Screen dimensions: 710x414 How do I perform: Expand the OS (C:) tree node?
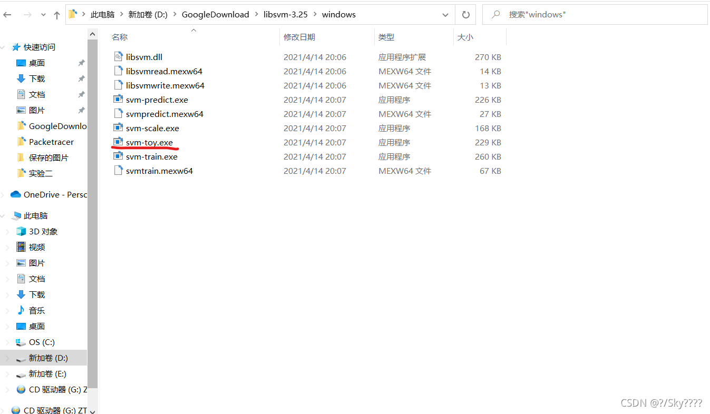[x=7, y=342]
